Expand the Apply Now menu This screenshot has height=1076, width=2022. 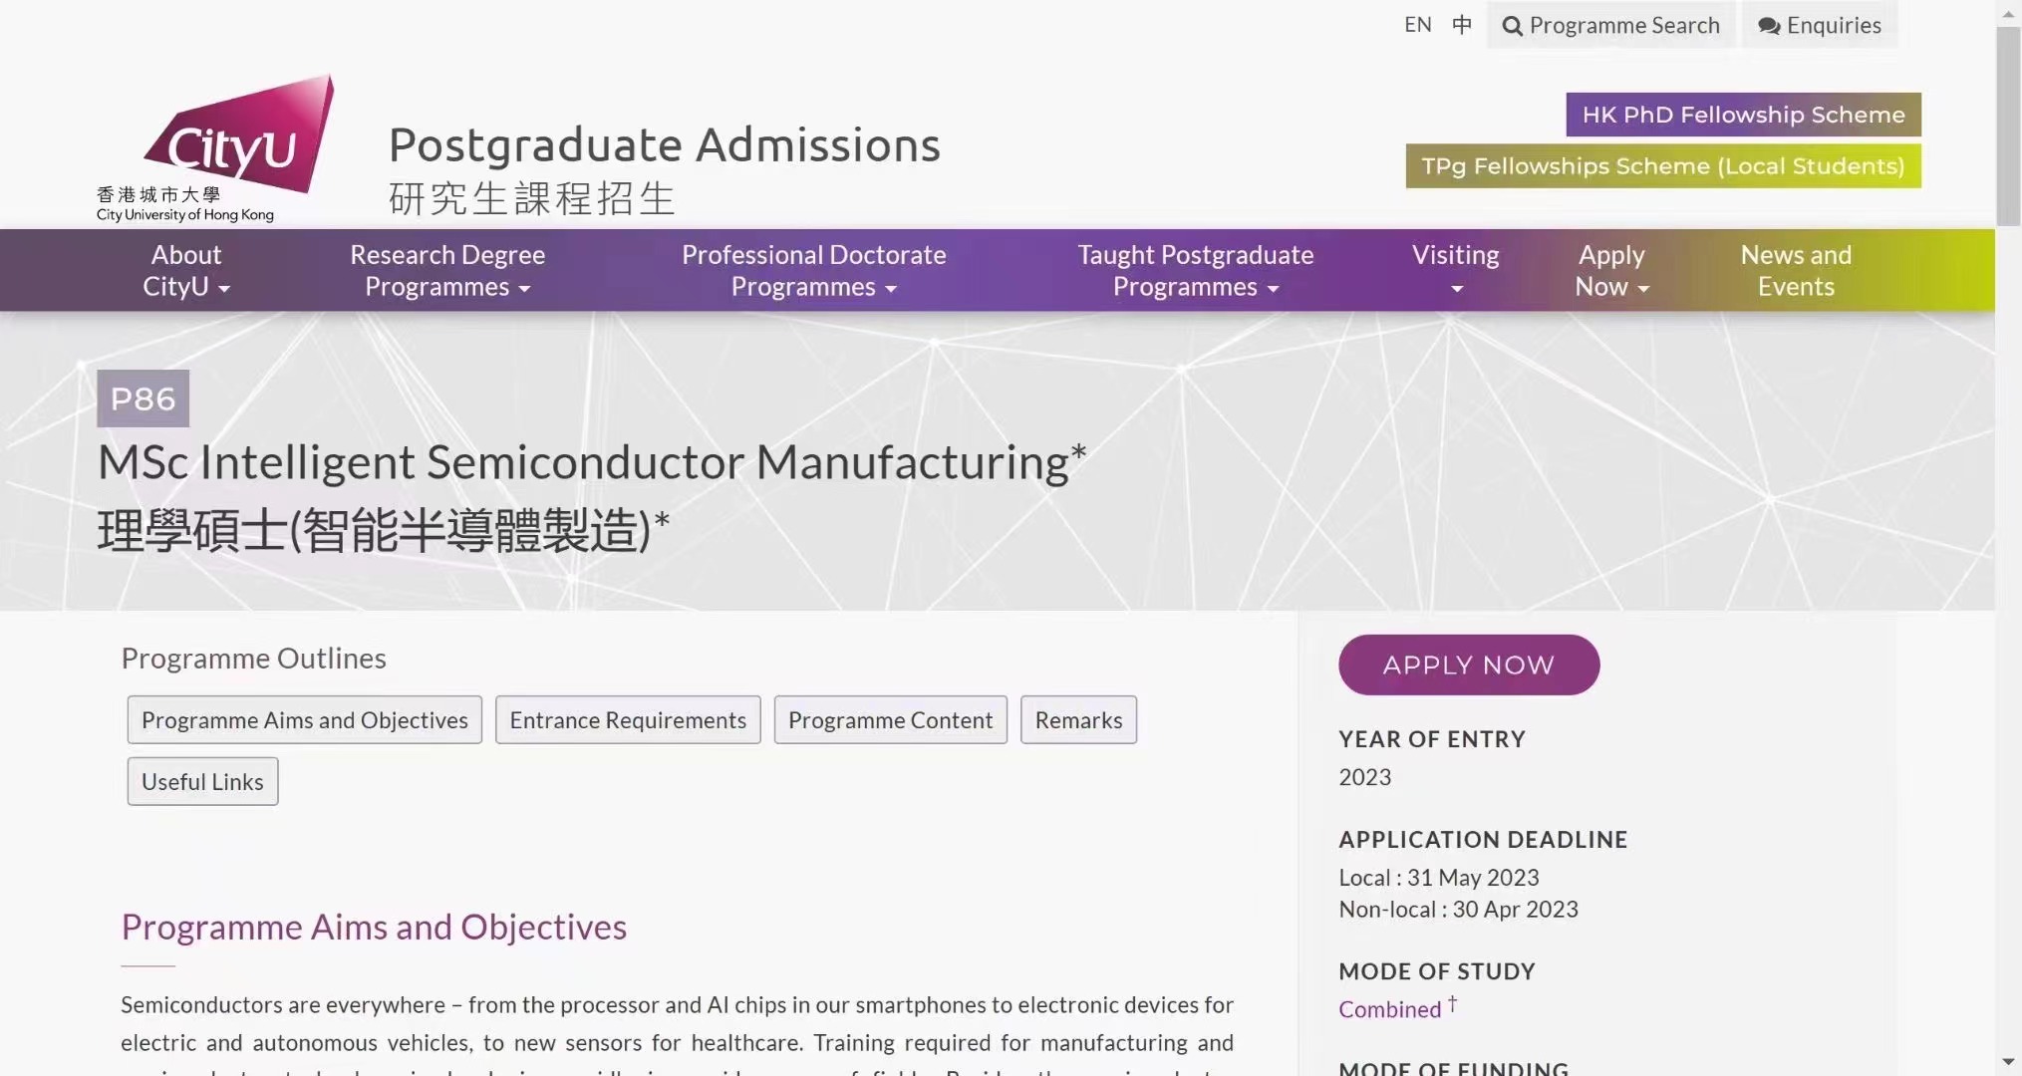pos(1611,270)
